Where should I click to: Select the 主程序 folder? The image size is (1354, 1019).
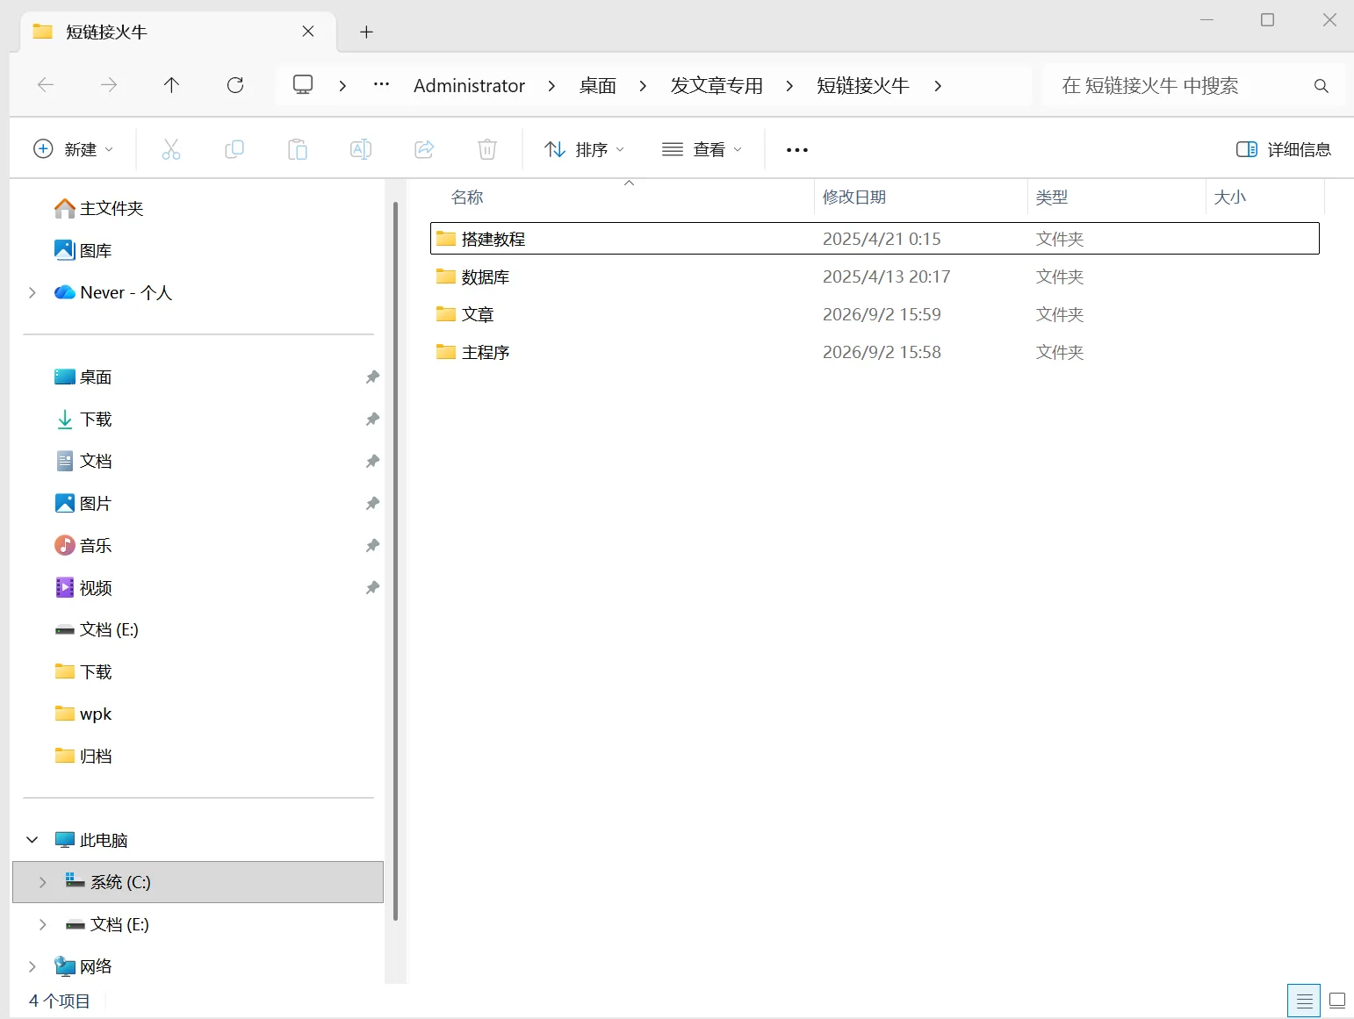pyautogui.click(x=875, y=352)
